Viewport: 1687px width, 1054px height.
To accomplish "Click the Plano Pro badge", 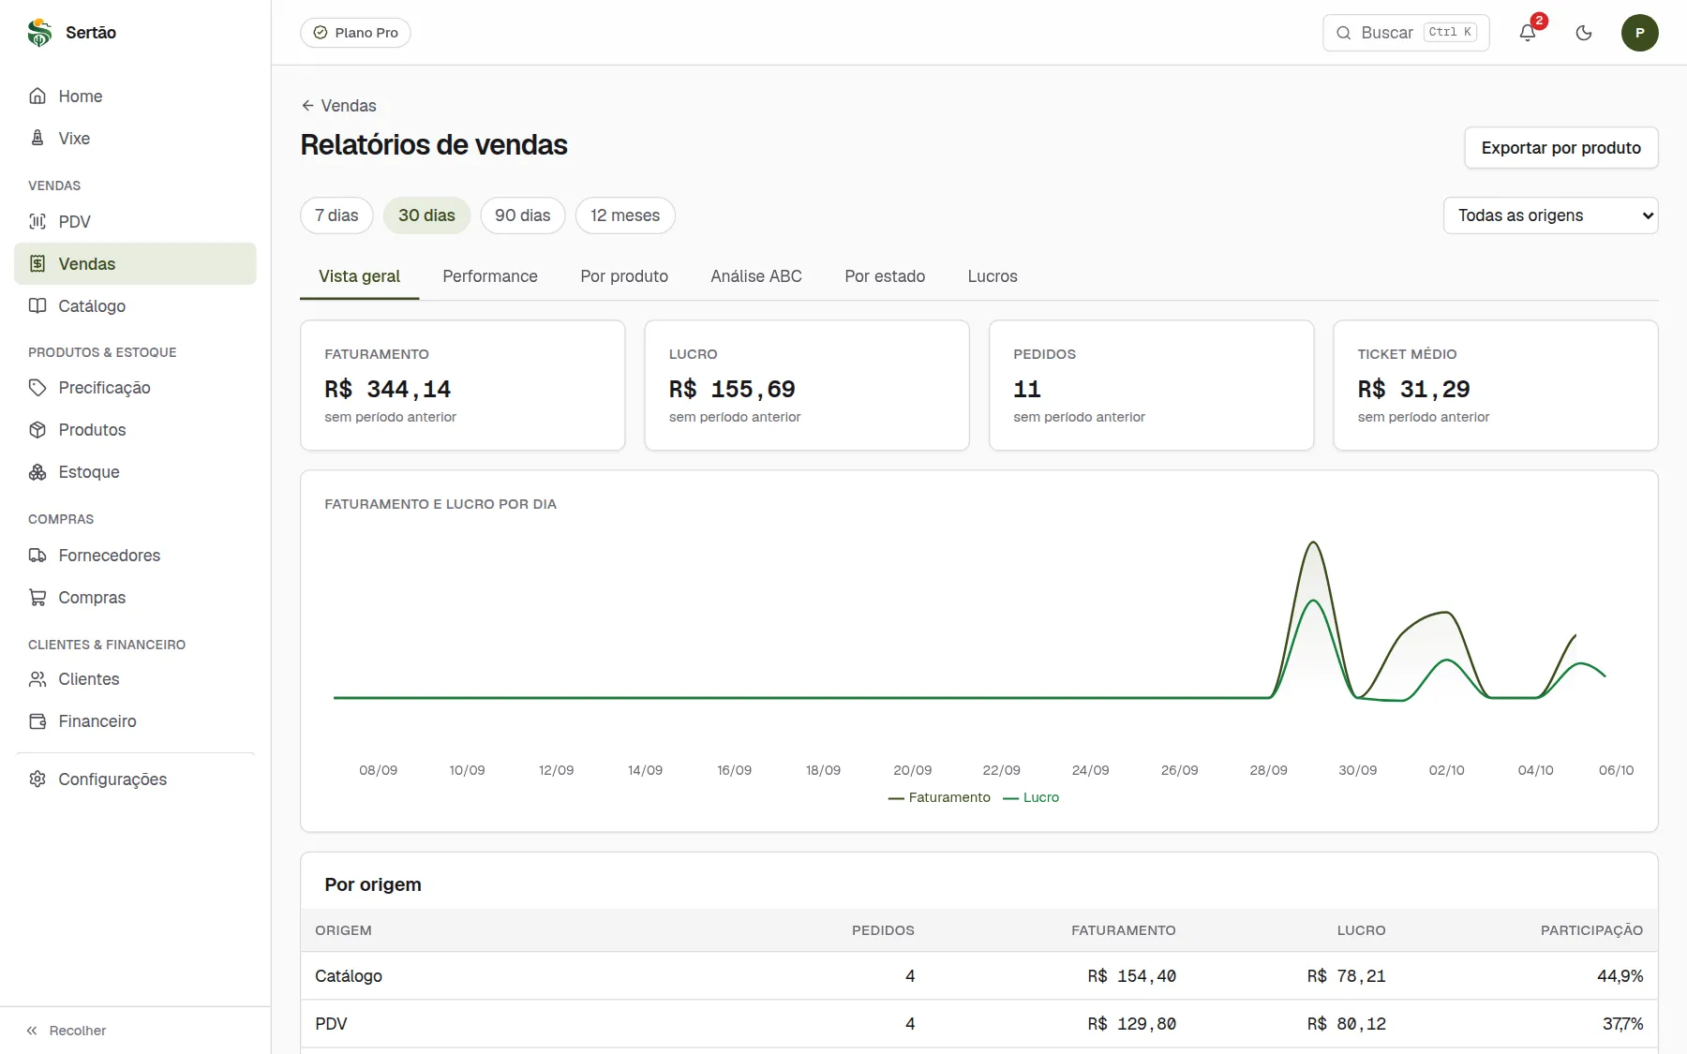I will 356,33.
